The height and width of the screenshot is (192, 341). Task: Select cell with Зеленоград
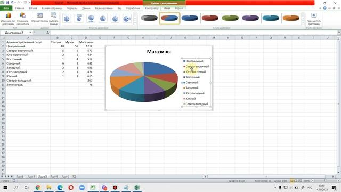click(28, 85)
